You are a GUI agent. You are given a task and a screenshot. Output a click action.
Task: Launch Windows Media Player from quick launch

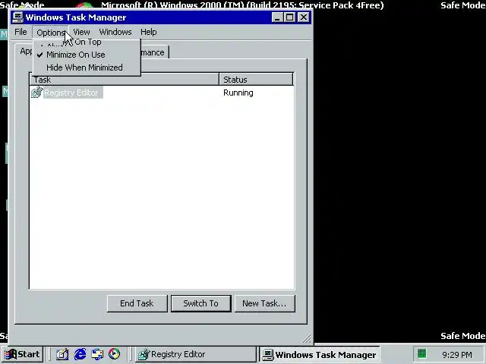(115, 354)
